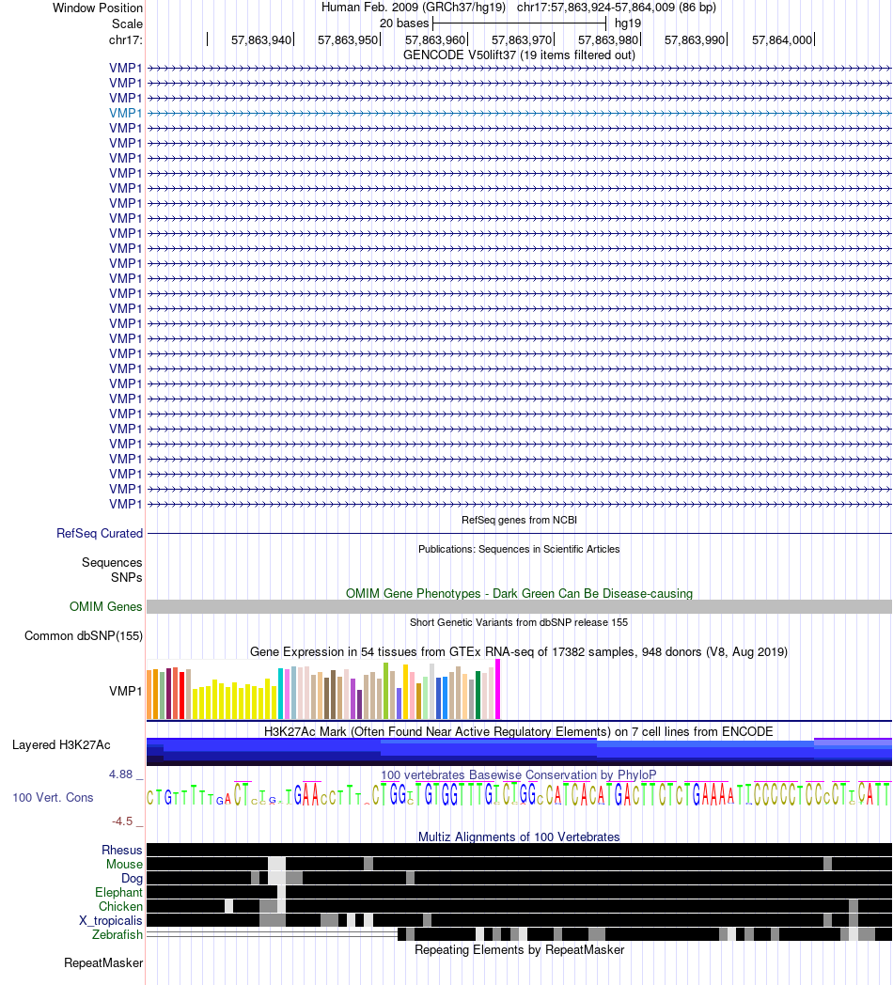This screenshot has width=893, height=985.
Task: Click the 'OMIM Gene Phenotypes' green title
Action: [x=519, y=594]
